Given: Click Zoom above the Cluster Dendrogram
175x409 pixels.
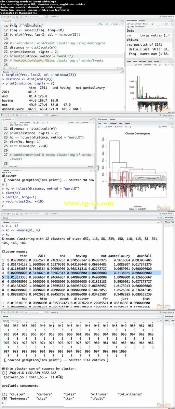Looking at the screenshot, I should click(x=109, y=127).
